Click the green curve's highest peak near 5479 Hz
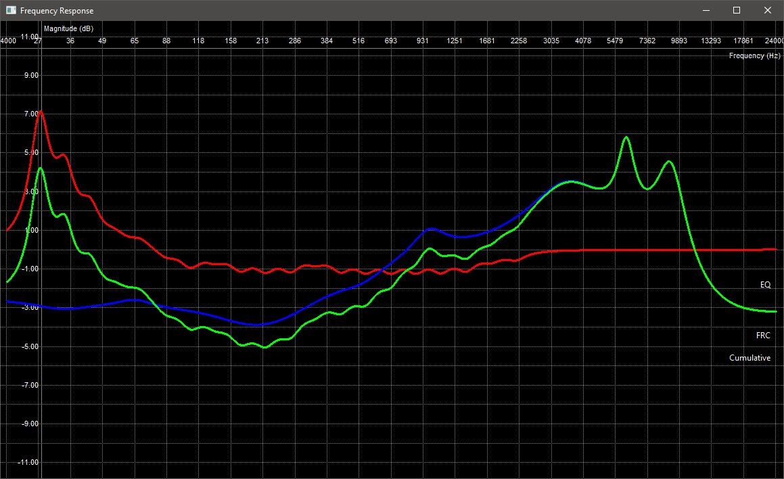Image resolution: width=784 pixels, height=479 pixels. [626, 137]
